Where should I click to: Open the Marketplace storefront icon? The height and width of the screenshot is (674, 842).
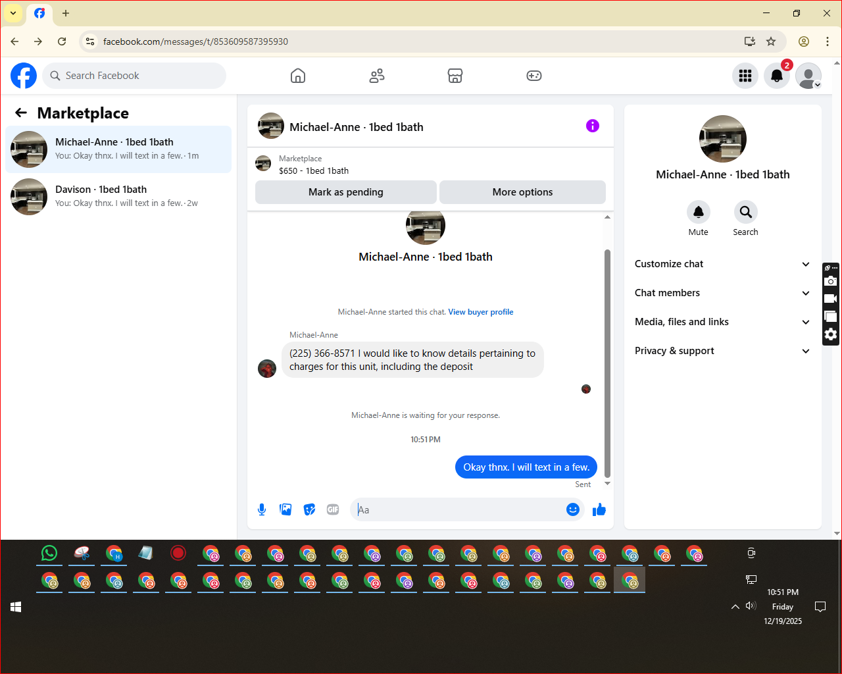455,76
